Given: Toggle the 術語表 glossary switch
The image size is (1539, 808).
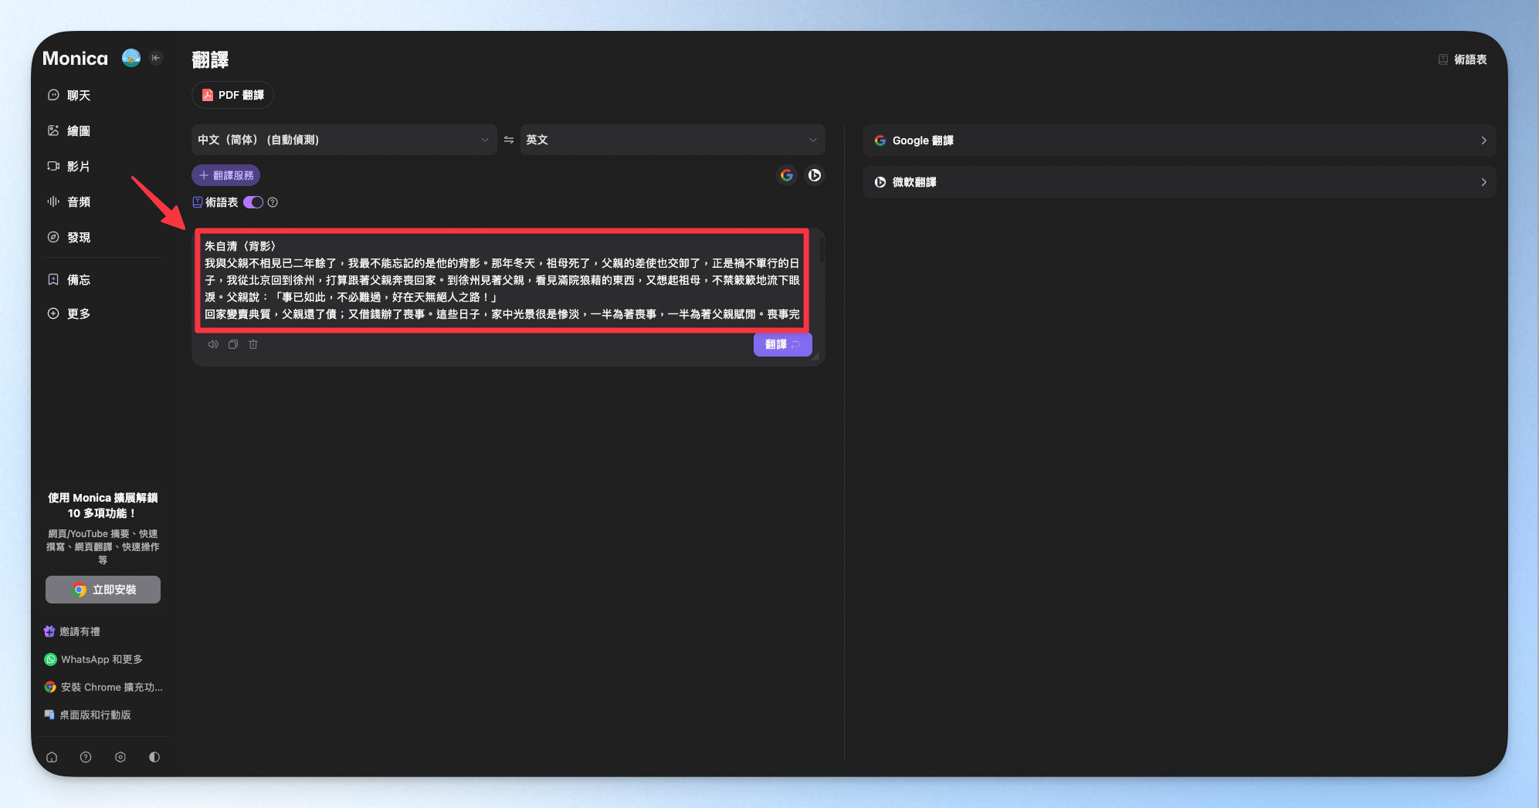Looking at the screenshot, I should click(x=253, y=202).
